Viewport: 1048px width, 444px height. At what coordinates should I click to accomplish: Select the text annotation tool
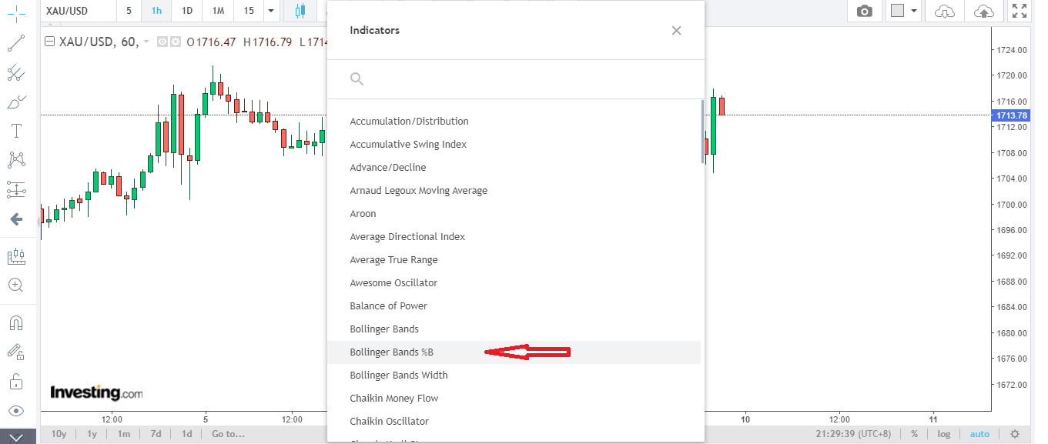[x=16, y=131]
